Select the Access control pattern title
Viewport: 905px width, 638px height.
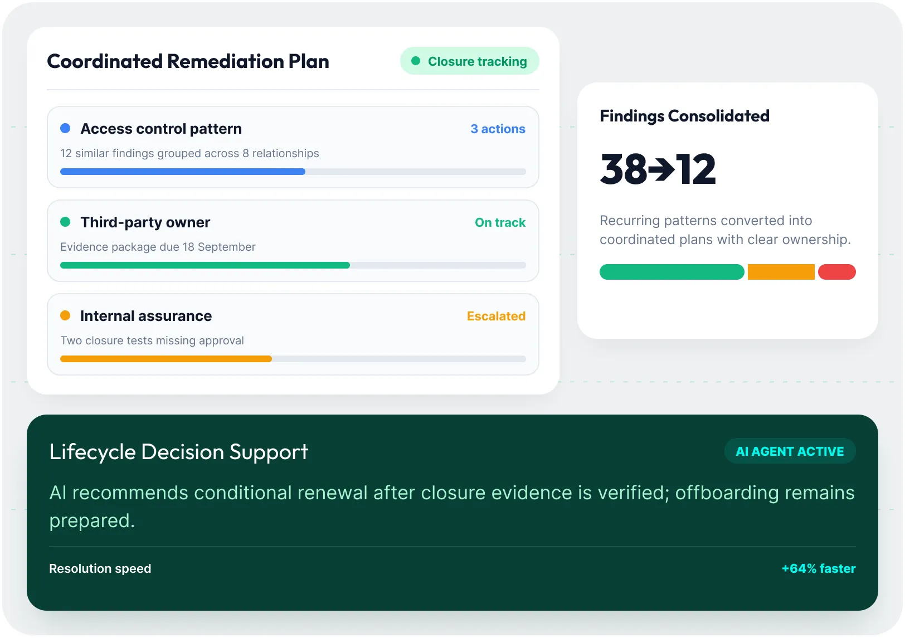(x=161, y=129)
